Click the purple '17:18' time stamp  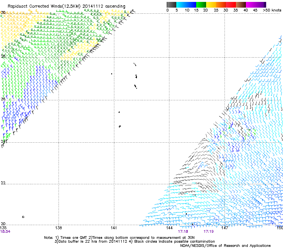tap(183, 232)
